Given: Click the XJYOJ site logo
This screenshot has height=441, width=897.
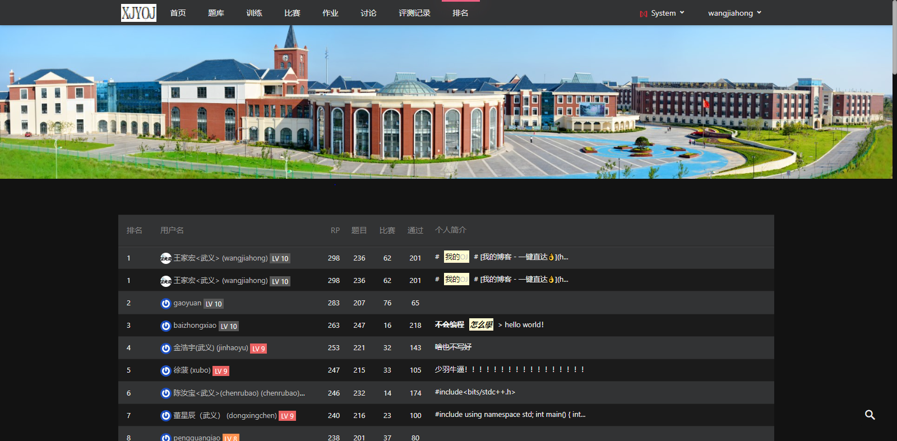Looking at the screenshot, I should click(138, 13).
